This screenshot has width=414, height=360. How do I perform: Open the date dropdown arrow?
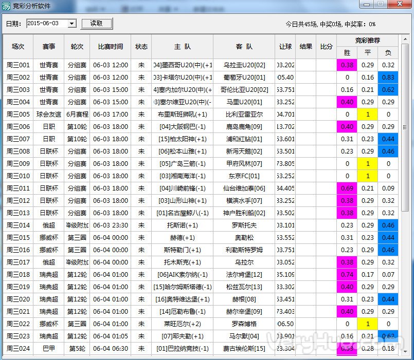coord(71,24)
